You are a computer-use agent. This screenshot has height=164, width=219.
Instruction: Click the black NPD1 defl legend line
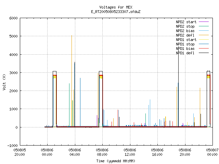coord(204,53)
